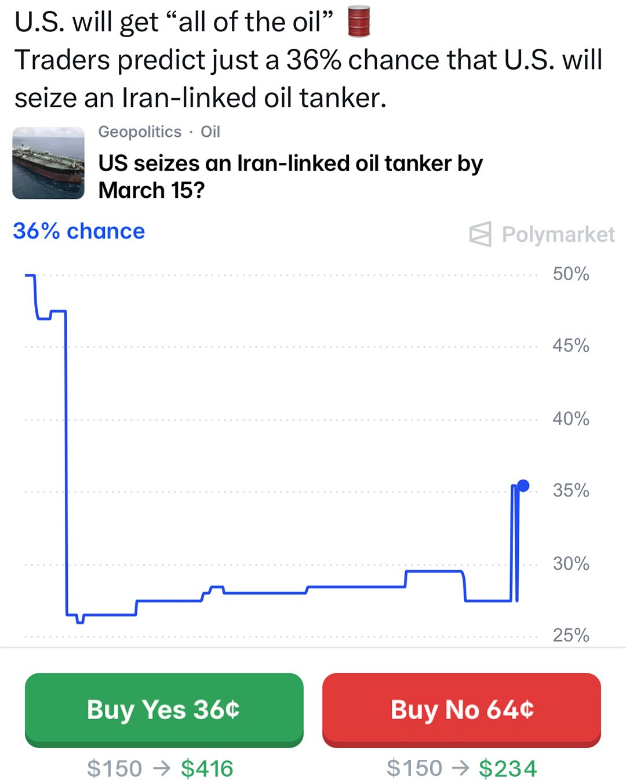
Task: Click the blue 36% chance label
Action: pos(79,231)
